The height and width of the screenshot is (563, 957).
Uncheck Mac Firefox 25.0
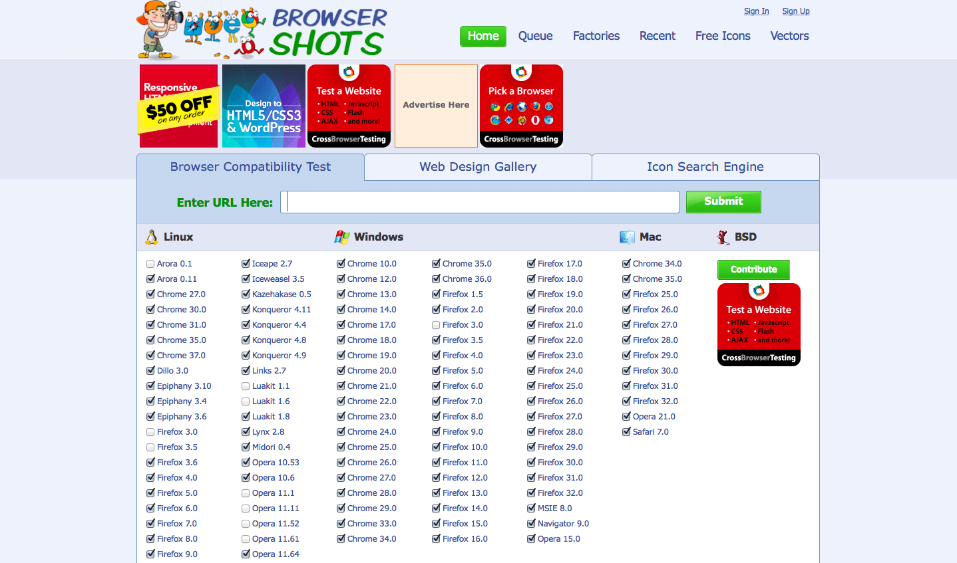[626, 294]
